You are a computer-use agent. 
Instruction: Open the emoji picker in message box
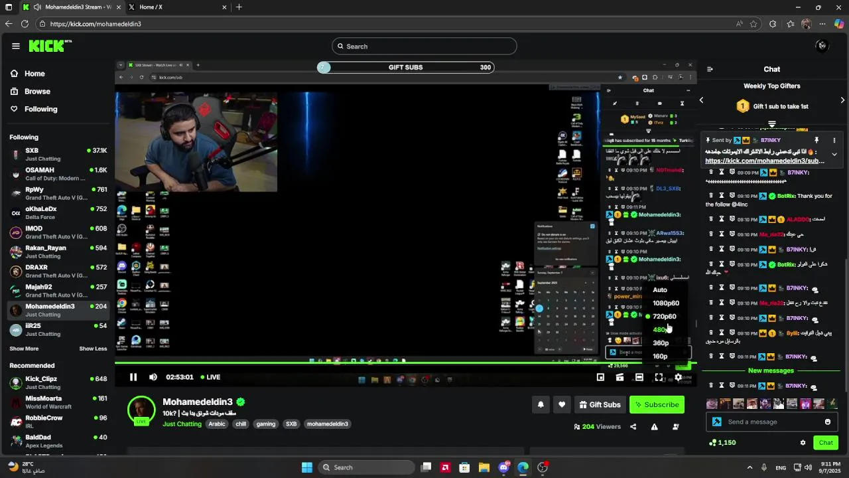point(827,422)
